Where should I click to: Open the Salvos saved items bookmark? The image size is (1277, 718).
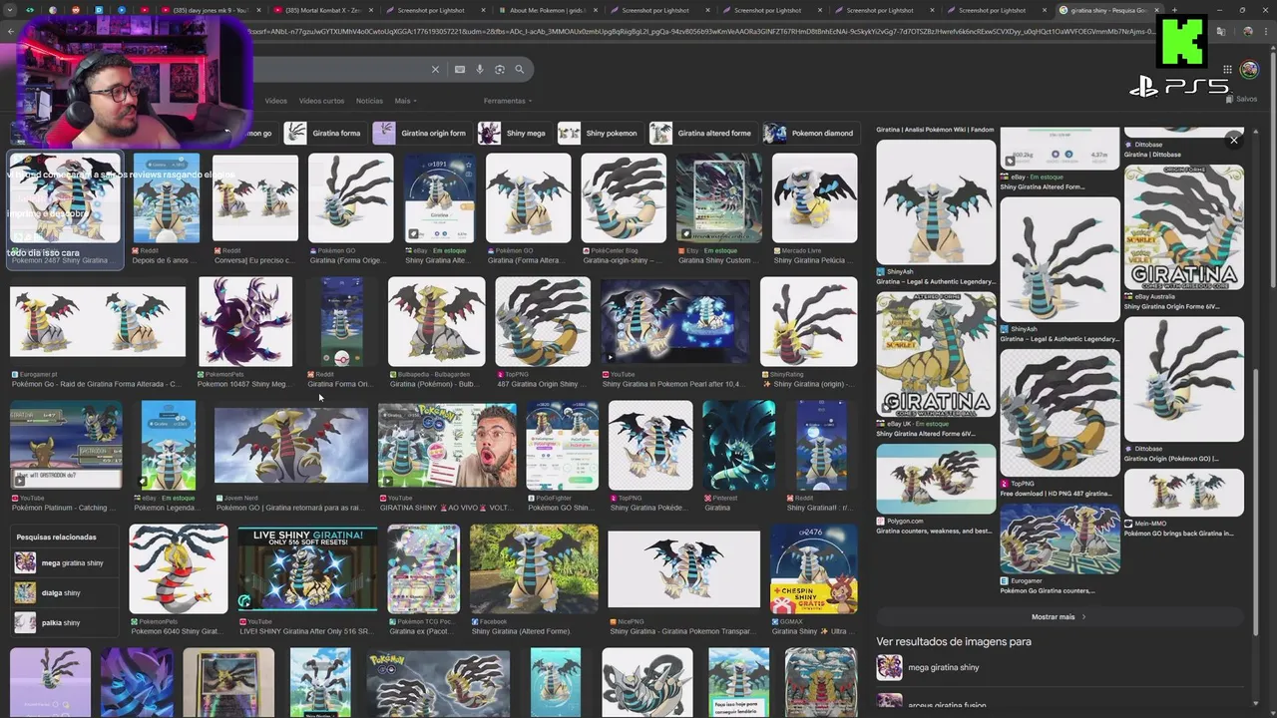pos(1241,100)
